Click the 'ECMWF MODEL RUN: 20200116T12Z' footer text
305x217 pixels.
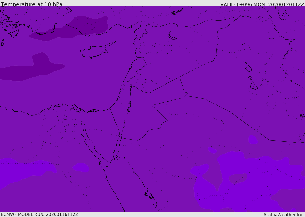[x=40, y=214]
